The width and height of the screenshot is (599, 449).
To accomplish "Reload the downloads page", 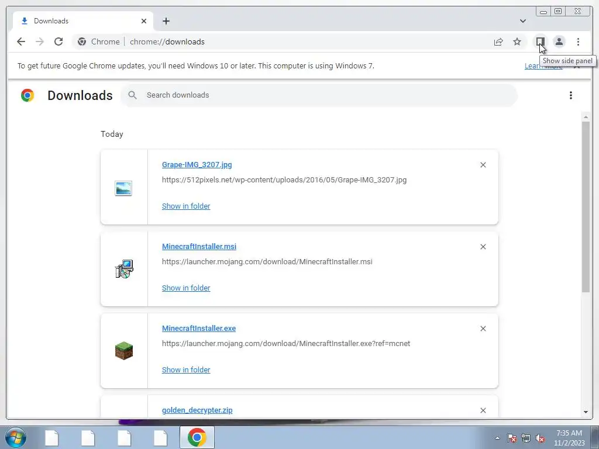I will pyautogui.click(x=58, y=42).
